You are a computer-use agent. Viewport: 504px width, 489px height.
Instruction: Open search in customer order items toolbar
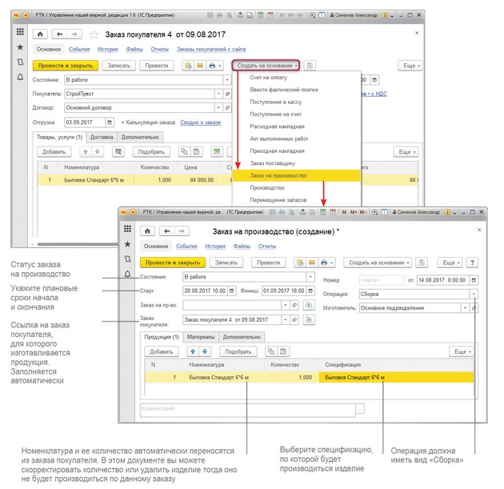click(118, 152)
